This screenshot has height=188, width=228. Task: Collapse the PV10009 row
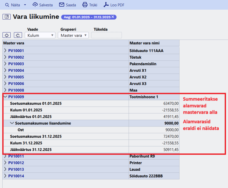coord(5,96)
